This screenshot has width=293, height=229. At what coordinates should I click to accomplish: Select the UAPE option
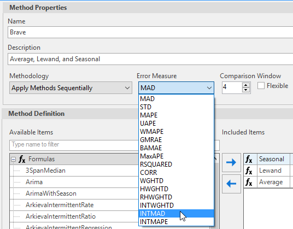pos(176,124)
